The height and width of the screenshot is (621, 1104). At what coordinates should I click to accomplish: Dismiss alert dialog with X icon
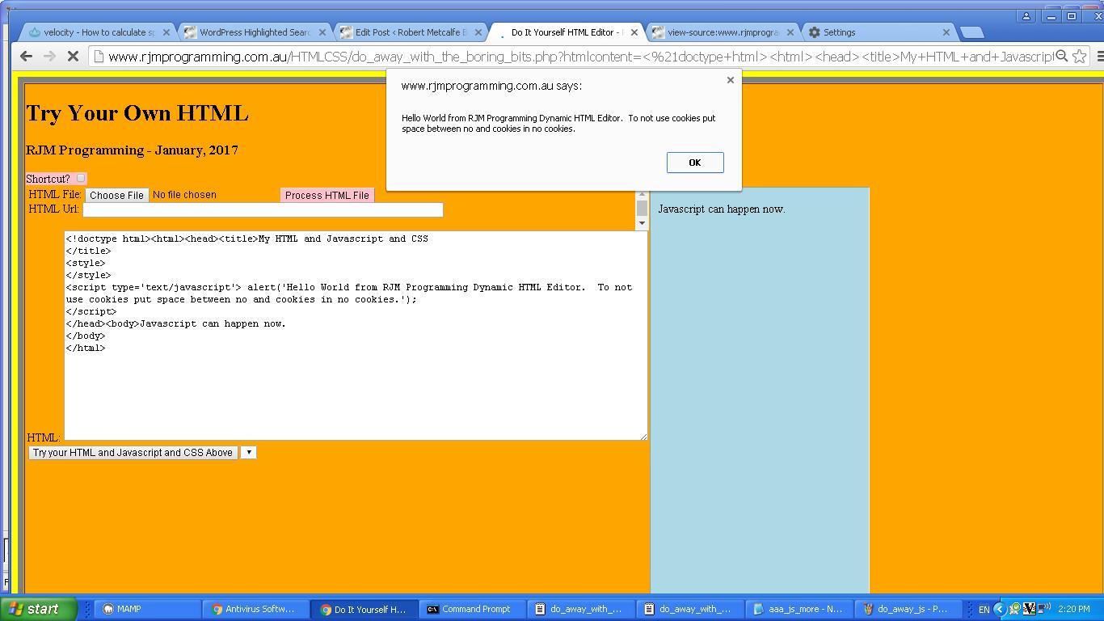pos(731,80)
